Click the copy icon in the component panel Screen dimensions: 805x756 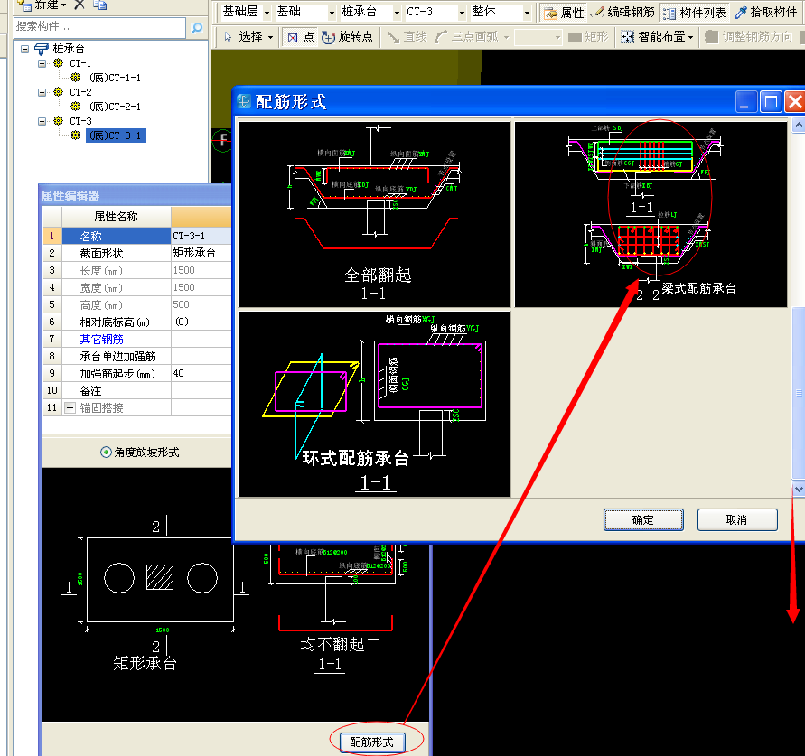[x=99, y=5]
